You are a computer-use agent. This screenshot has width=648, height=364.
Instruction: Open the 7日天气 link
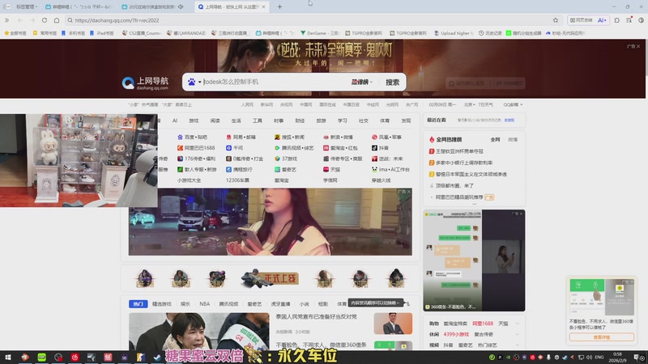click(485, 105)
